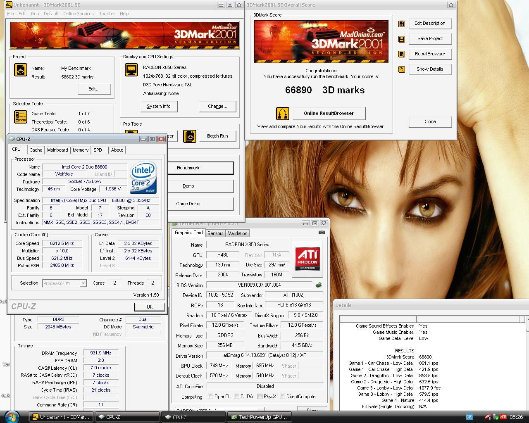This screenshot has width=529, height=423.
Task: Click the Change... button in display settings
Action: point(218,106)
